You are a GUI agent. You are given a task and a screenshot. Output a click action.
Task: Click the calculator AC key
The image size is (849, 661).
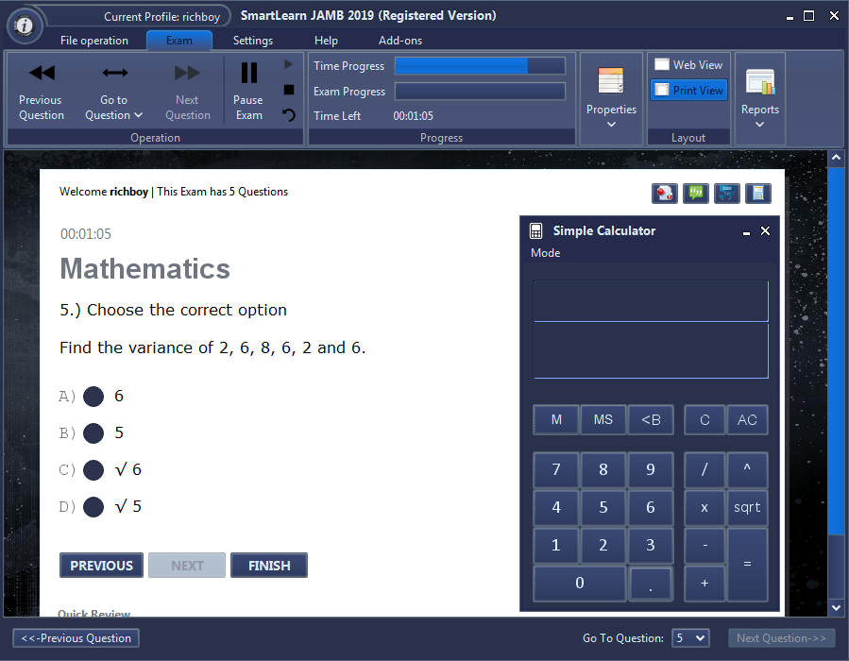coord(747,419)
